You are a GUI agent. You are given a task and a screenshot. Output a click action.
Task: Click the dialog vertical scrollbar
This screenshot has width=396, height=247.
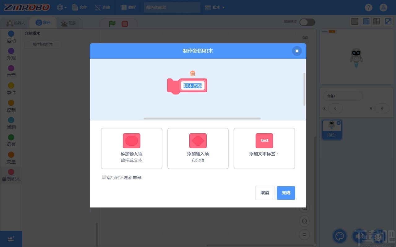tap(304, 90)
